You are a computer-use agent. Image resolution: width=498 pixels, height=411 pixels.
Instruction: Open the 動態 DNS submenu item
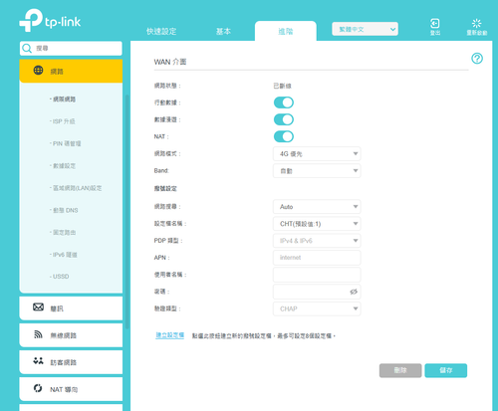pos(65,210)
